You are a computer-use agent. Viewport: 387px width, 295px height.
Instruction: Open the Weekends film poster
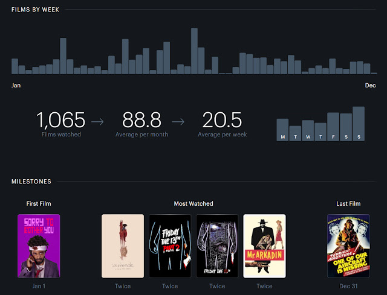[123, 246]
